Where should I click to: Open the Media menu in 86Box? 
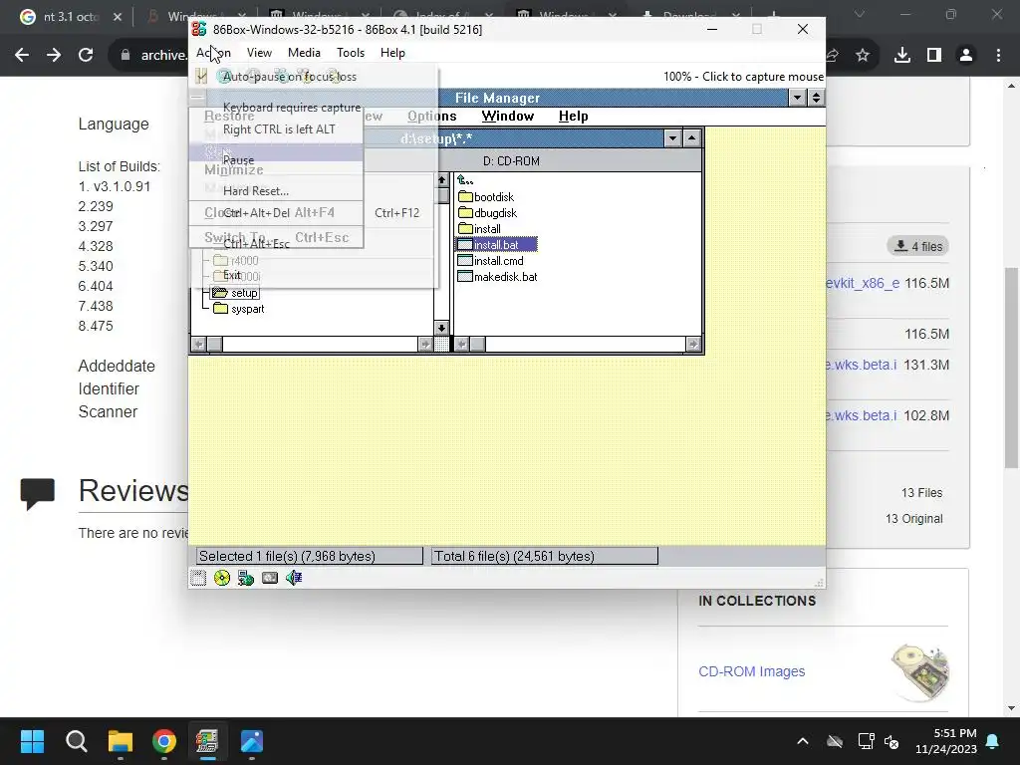point(304,53)
